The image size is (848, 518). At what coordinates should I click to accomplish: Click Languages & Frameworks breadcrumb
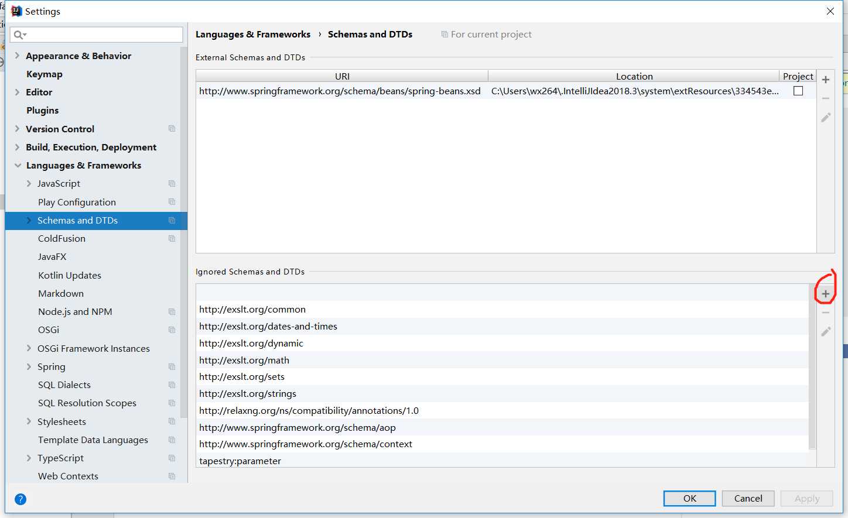pyautogui.click(x=253, y=35)
